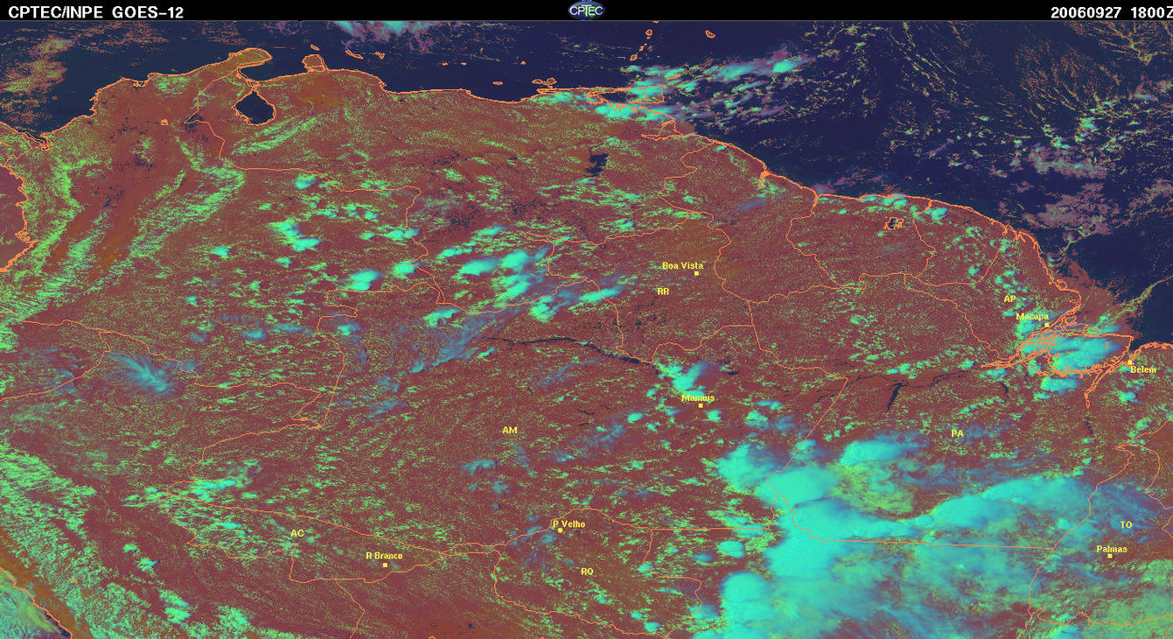This screenshot has height=639, width=1173.
Task: Click the RO state label
Action: pos(587,571)
